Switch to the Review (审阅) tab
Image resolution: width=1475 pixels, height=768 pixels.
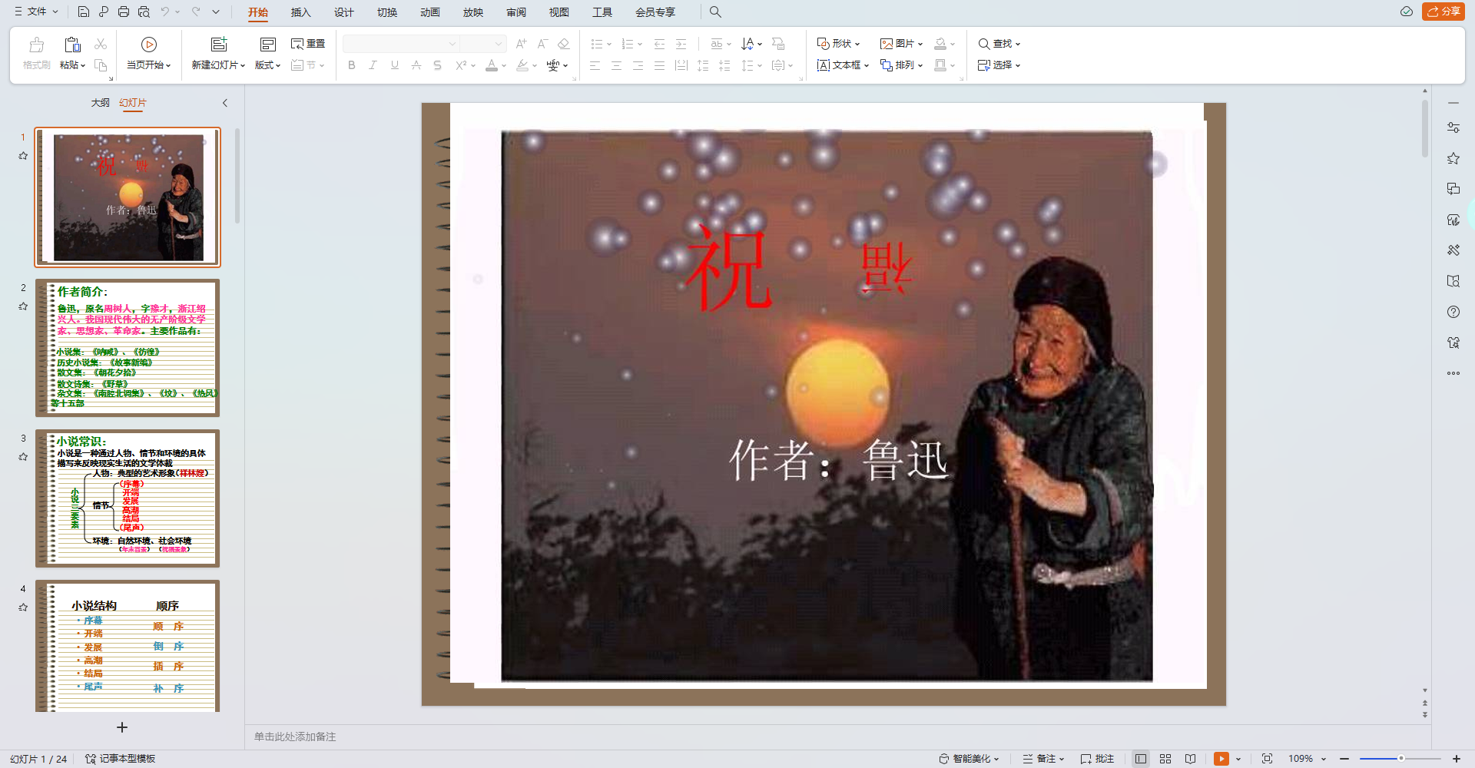[515, 12]
